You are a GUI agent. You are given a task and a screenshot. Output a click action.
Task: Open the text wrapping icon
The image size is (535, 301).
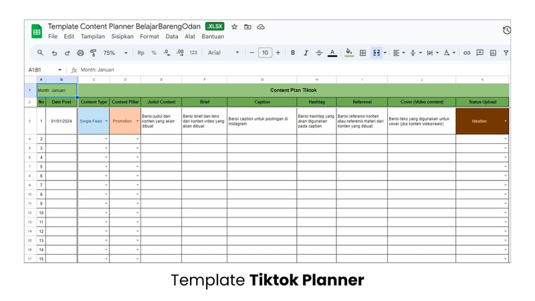429,53
